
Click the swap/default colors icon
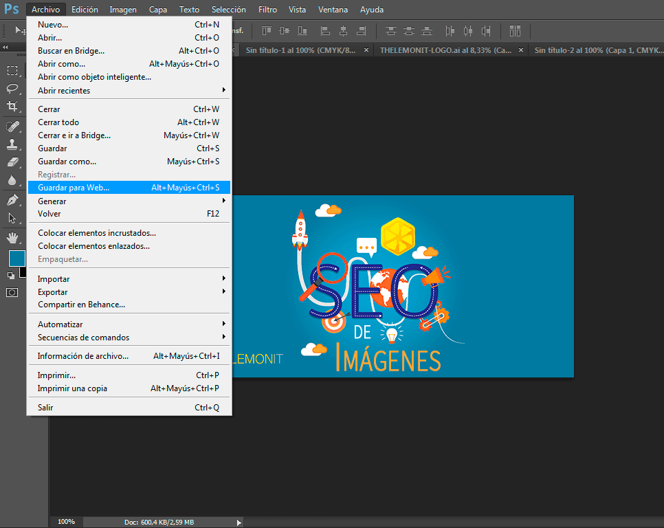[x=11, y=275]
